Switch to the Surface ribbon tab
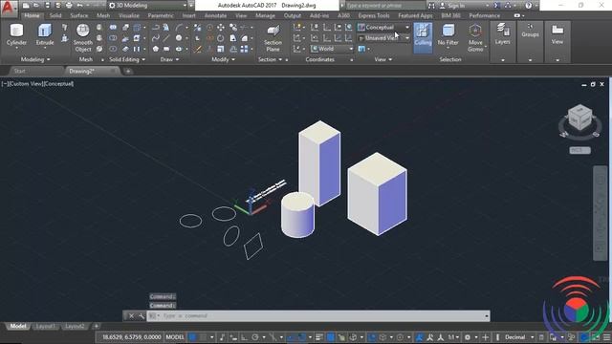Viewport: 612px width, 344px height. [79, 15]
